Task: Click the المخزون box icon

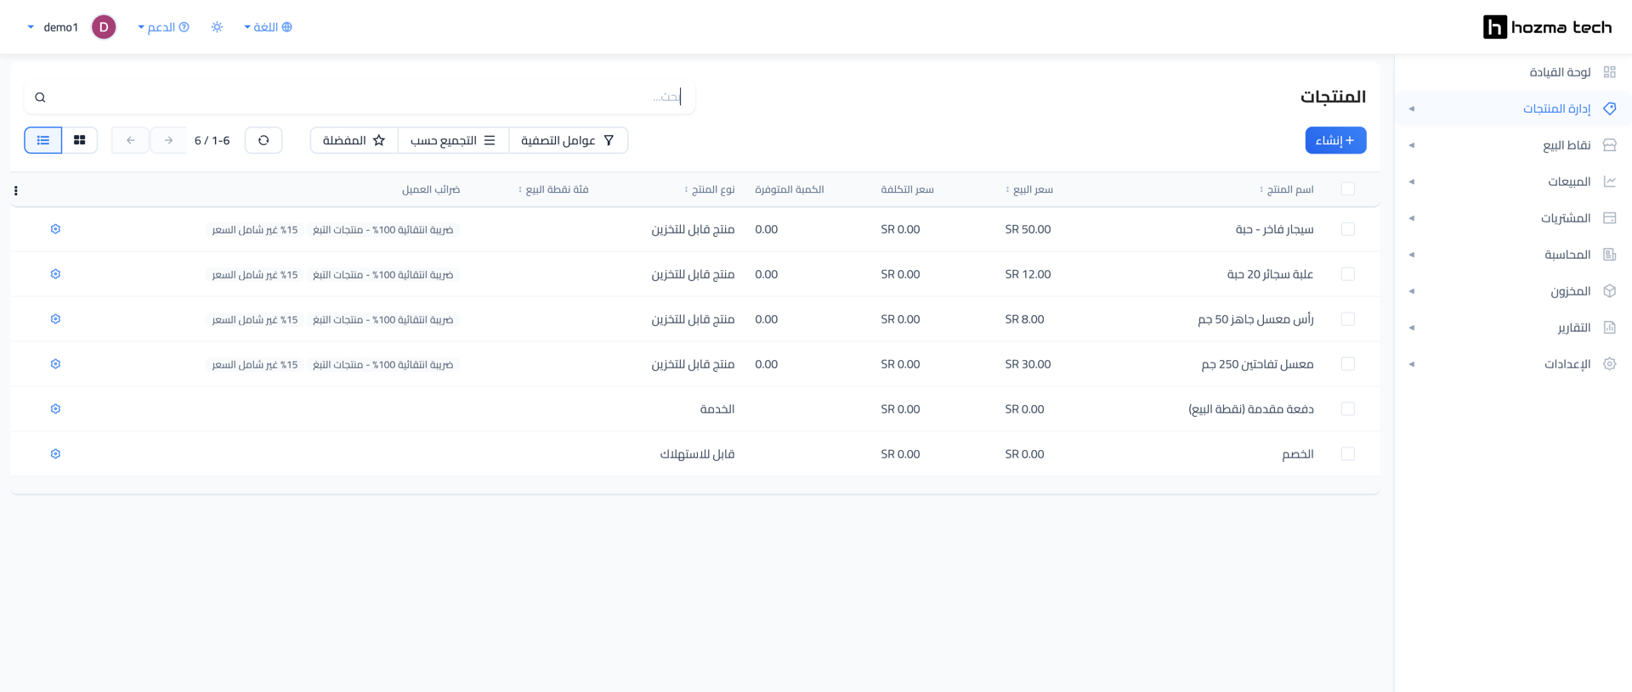Action: click(1609, 291)
